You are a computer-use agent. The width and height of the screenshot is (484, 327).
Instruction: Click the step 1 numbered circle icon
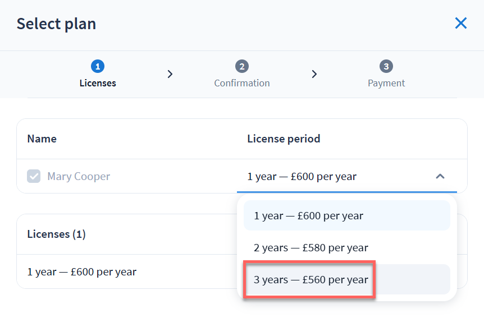point(98,67)
